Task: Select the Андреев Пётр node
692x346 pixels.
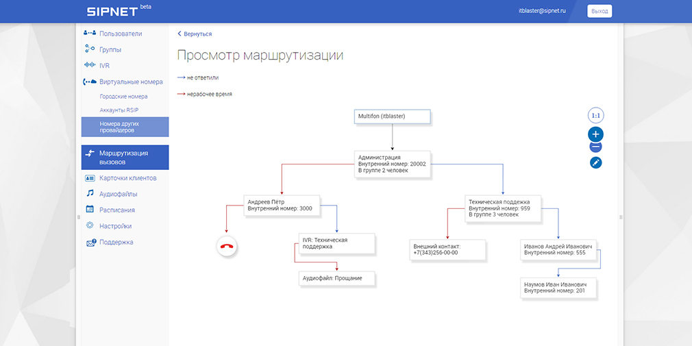Action: tap(282, 206)
